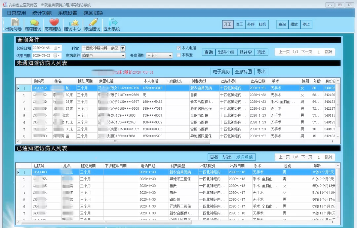Expand the 专病病种 脑卒中 dropdown
Screen dimensions: 357x228
pyautogui.click(x=123, y=56)
